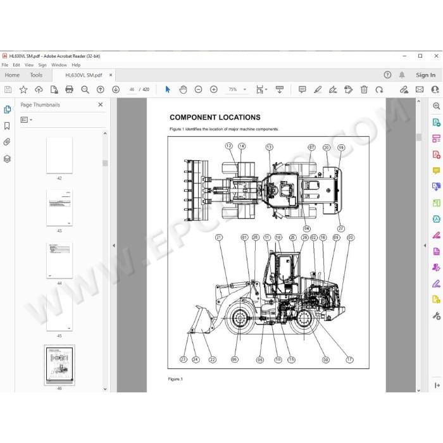Image resolution: width=443 pixels, height=443 pixels.
Task: Open Export PDF tool in right pane
Action: coord(436,122)
